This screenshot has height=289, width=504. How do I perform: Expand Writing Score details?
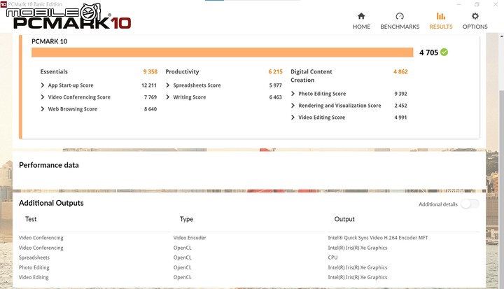168,97
